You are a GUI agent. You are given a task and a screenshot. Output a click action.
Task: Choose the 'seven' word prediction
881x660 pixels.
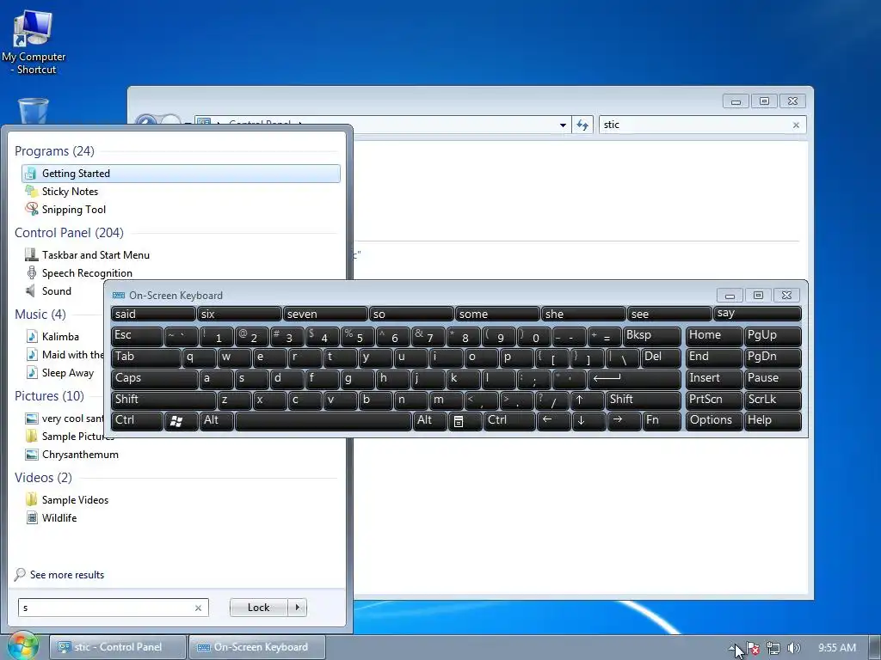point(325,315)
